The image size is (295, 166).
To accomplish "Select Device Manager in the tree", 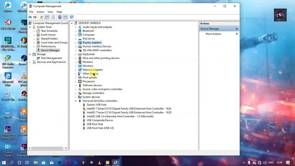I will pos(50,50).
